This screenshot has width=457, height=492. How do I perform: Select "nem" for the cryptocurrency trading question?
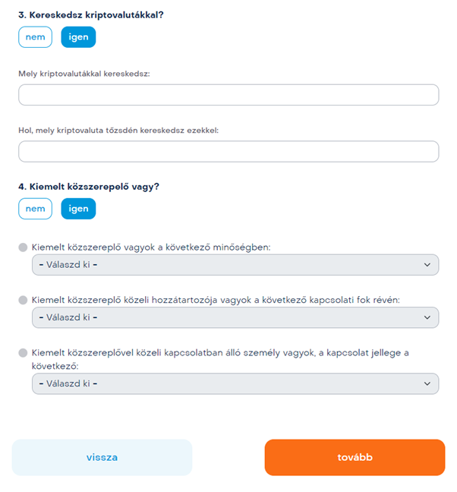pyautogui.click(x=35, y=37)
